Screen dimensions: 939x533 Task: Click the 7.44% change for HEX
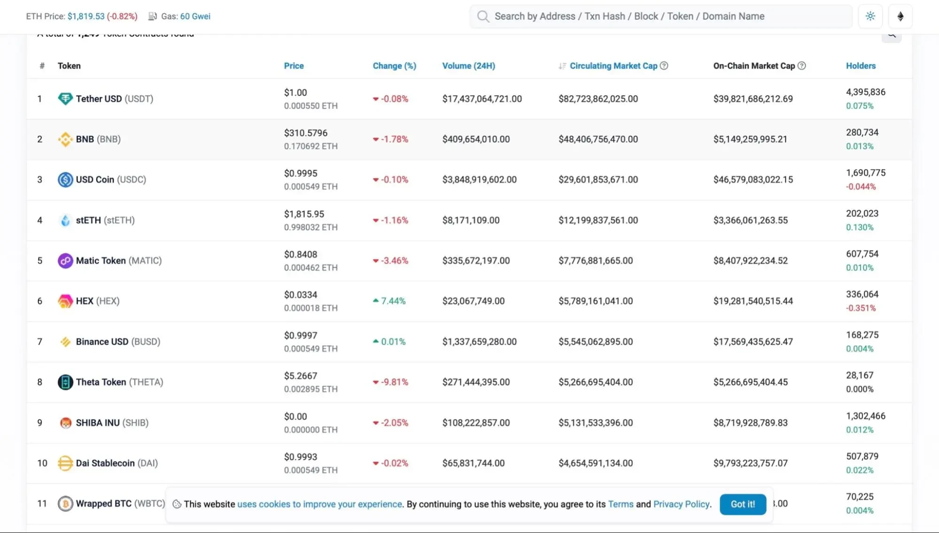(393, 301)
